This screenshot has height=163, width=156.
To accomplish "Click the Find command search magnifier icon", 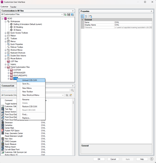I will point(73,90).
